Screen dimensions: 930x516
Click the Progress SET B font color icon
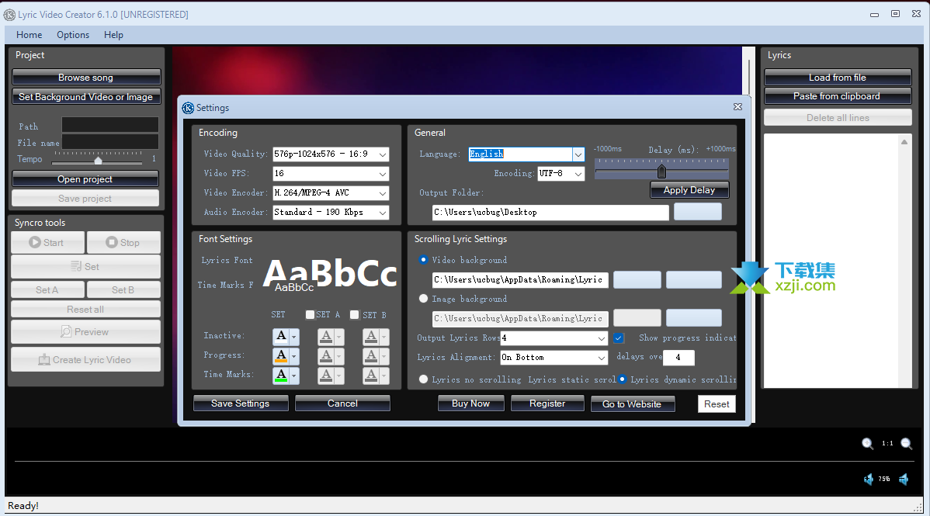coord(371,356)
